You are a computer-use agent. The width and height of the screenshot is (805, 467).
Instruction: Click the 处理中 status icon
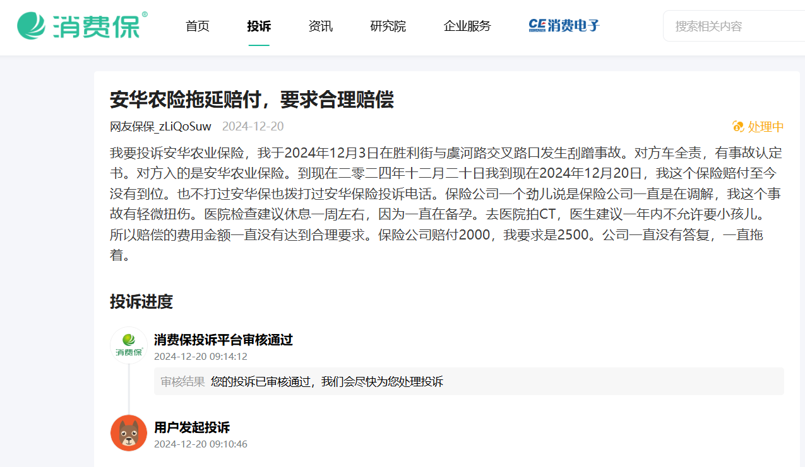pos(738,127)
